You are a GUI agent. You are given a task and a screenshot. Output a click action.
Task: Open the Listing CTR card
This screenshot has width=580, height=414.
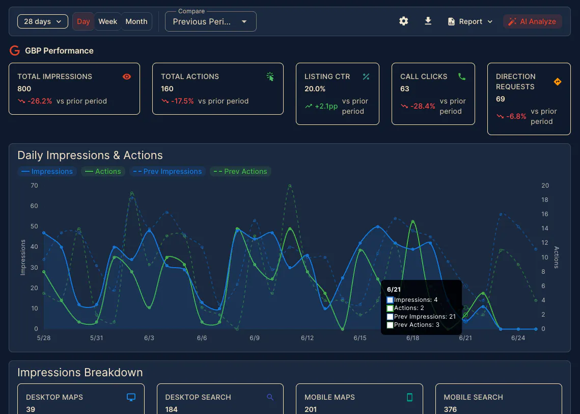click(337, 94)
